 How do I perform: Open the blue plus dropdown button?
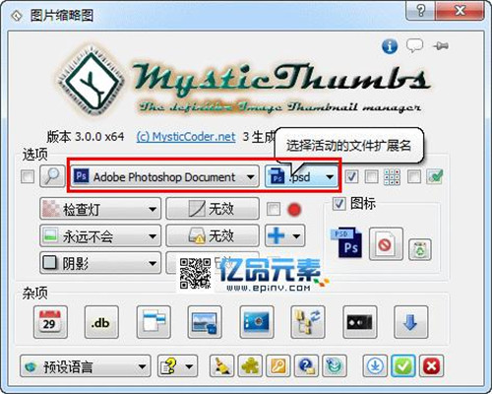pyautogui.click(x=285, y=235)
